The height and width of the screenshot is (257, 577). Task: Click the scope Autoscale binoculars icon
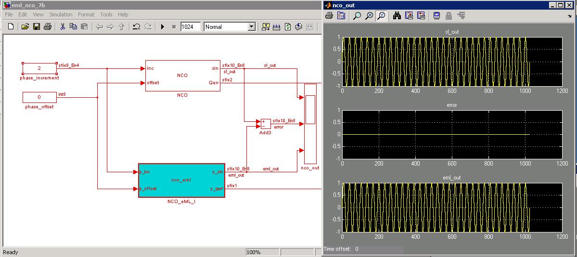397,16
